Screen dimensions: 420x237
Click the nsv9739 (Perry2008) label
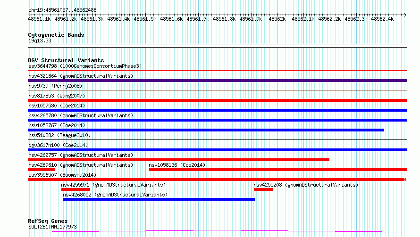coord(55,86)
